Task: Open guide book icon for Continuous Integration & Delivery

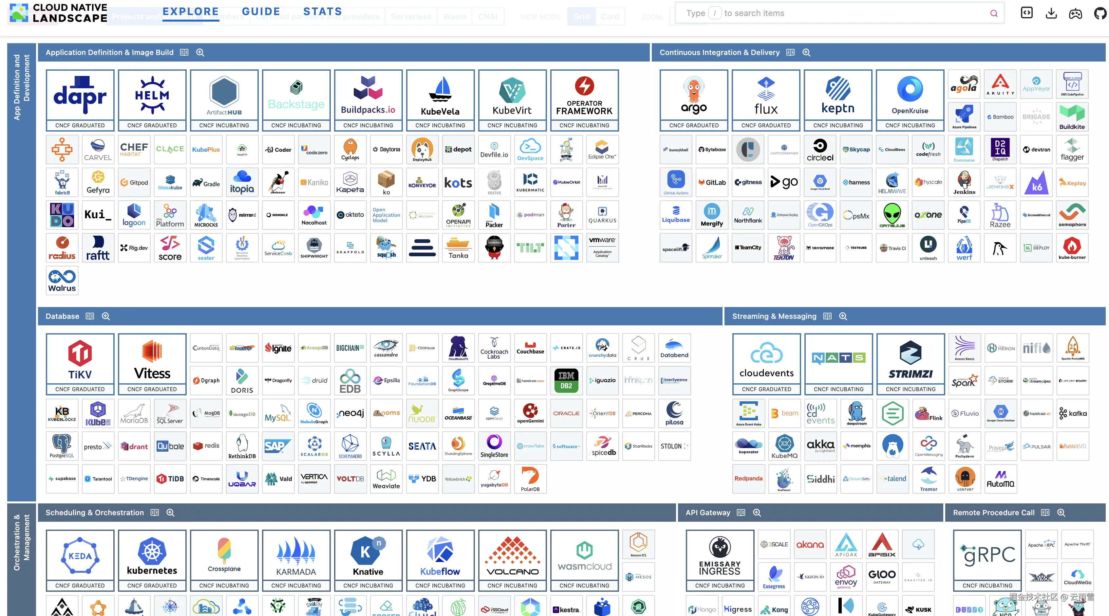Action: (790, 52)
